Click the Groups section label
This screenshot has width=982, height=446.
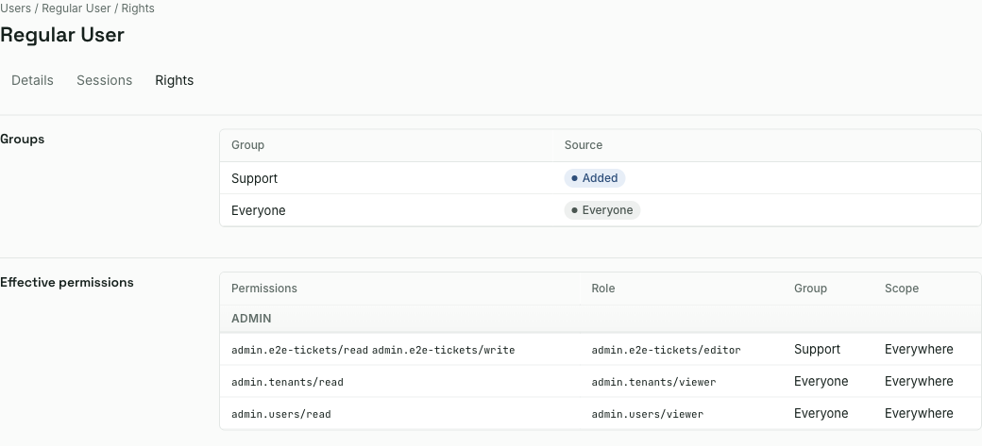[22, 140]
